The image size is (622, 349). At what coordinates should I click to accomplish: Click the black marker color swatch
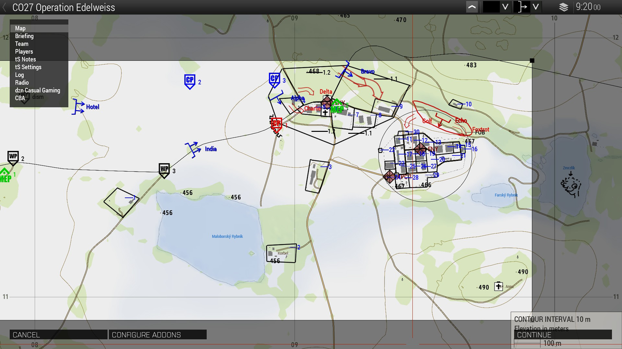coord(491,7)
